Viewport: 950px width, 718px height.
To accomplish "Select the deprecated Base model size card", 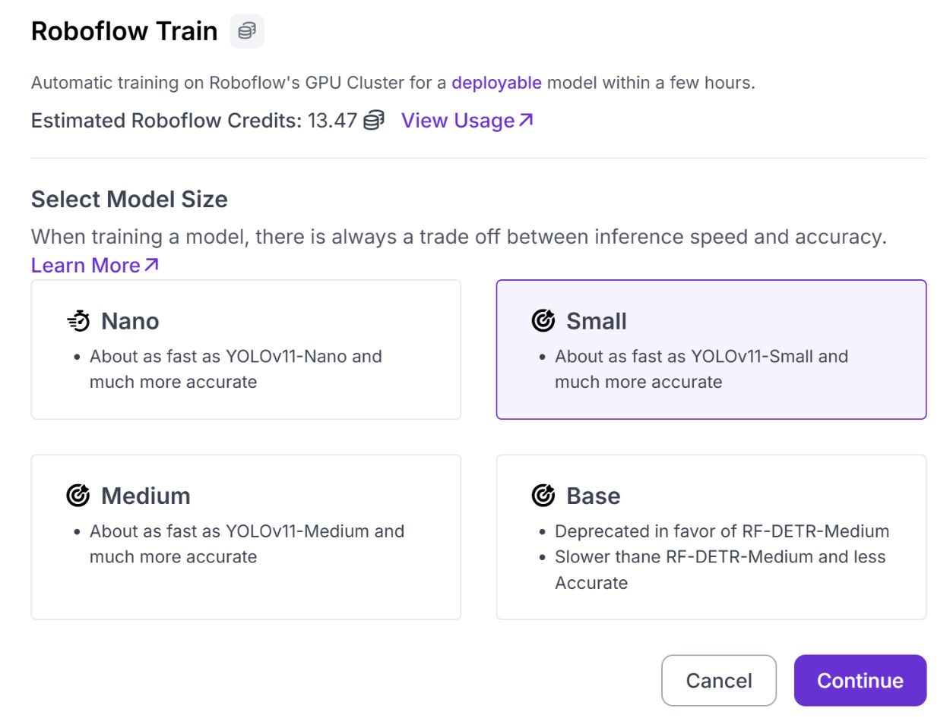I will (x=711, y=537).
